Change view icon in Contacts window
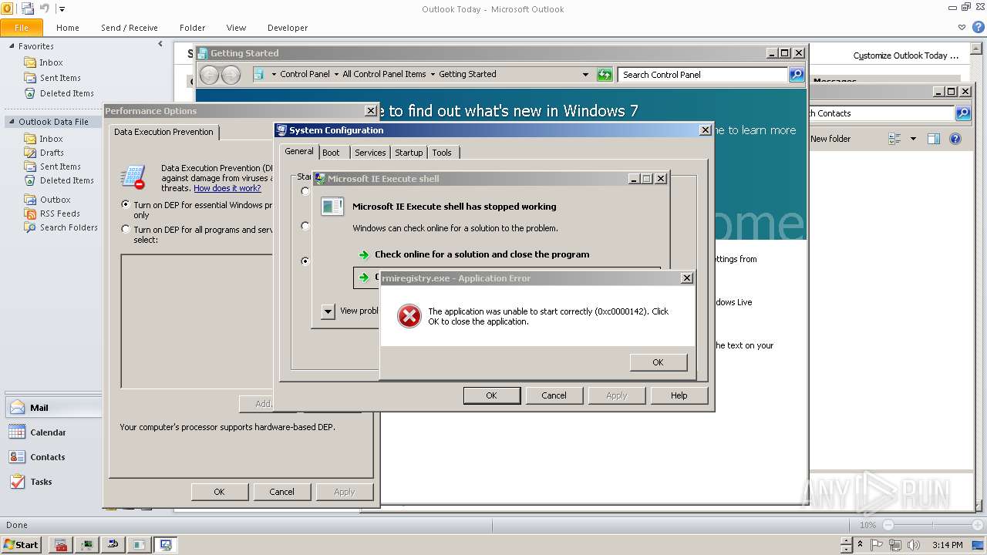The image size is (987, 555). tap(895, 139)
